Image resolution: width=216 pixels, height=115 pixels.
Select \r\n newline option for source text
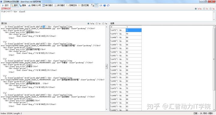pos(91,24)
